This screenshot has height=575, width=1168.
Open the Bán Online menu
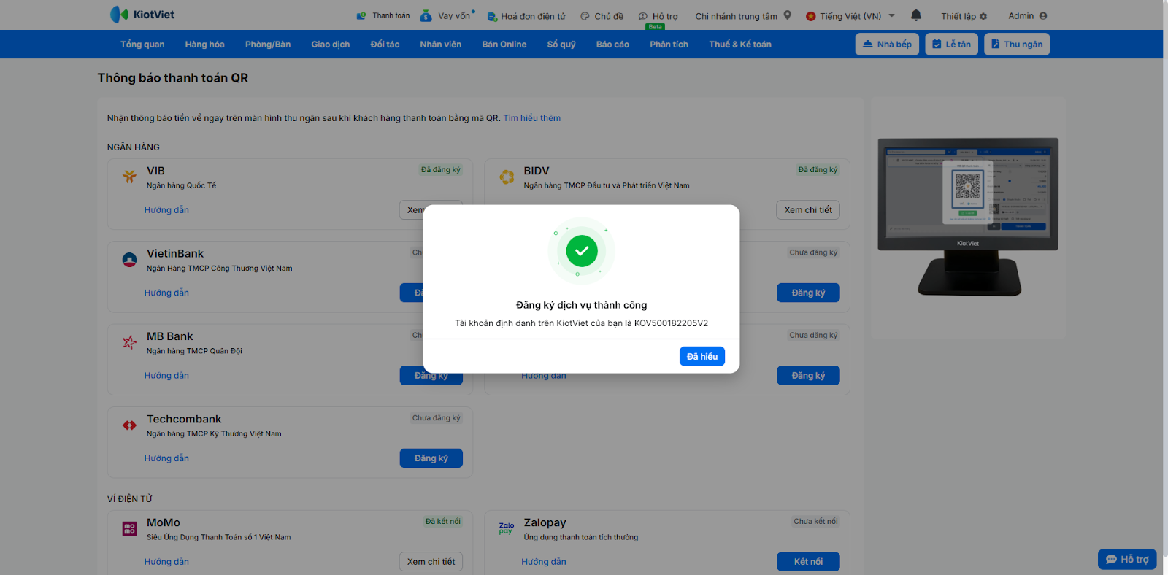click(504, 45)
